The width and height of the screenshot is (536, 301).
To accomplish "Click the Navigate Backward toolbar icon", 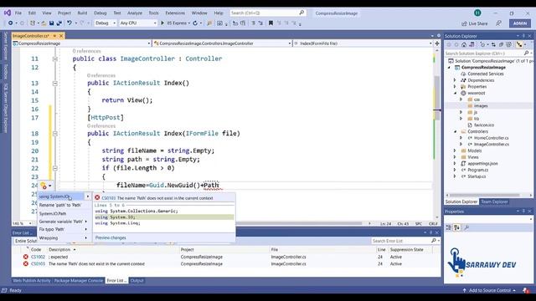I will pyautogui.click(x=11, y=23).
